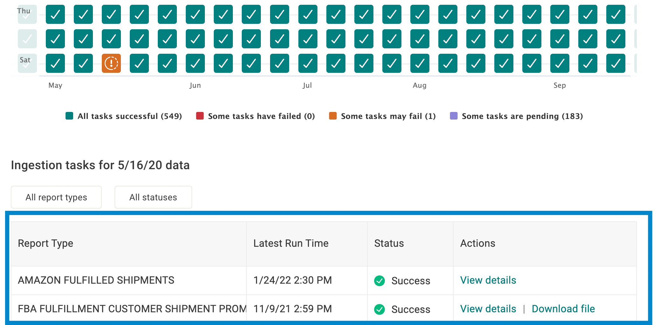Select middle-row tile in the Sep column
Screen dimensions: 668x325
click(x=560, y=39)
